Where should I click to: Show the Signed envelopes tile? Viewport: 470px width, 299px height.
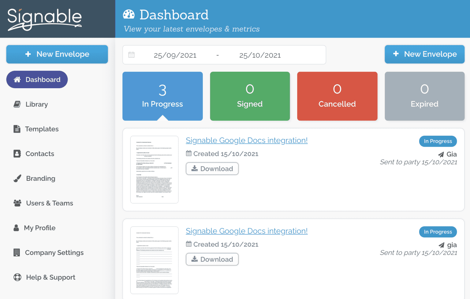250,96
